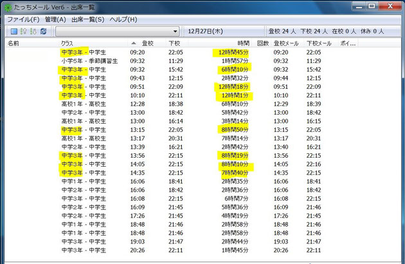Click the 休み 0 人 status text

point(372,32)
